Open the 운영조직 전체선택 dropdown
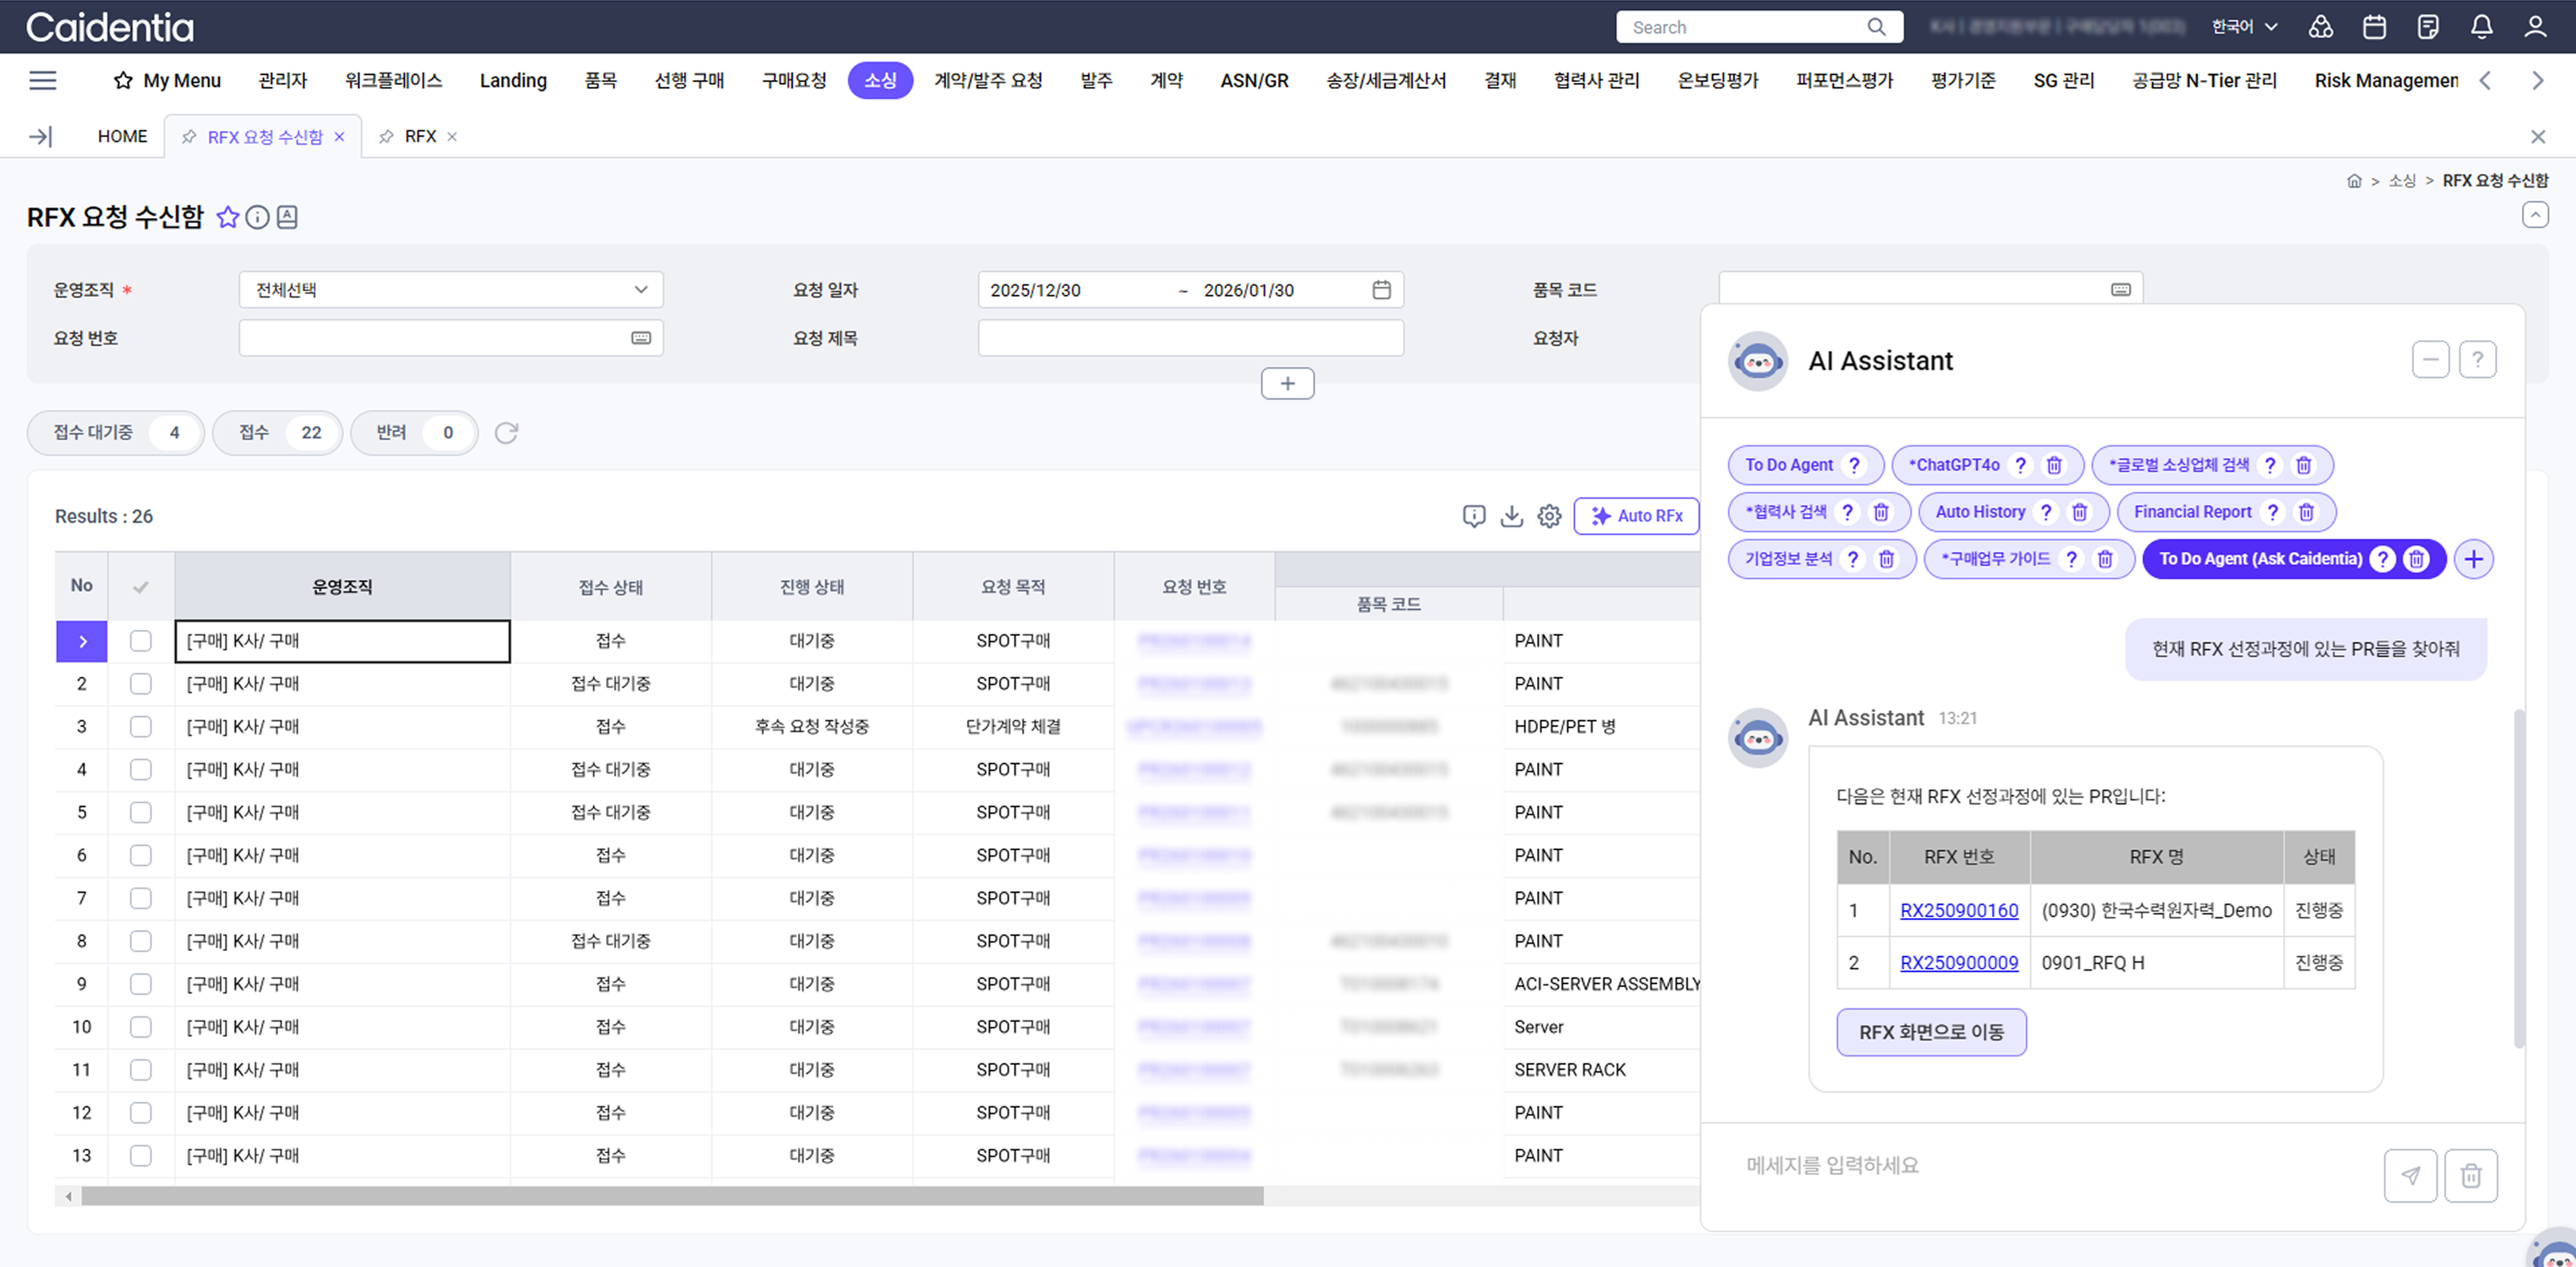This screenshot has height=1267, width=2576. coord(450,290)
